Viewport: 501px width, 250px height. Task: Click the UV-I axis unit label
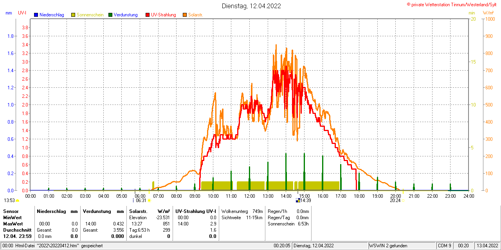tap(22, 13)
